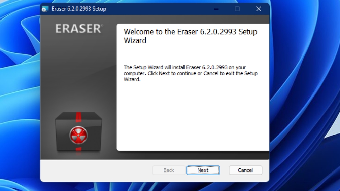Click the blue desktop wallpaper left of the window
Image resolution: width=340 pixels, height=191 pixels.
coord(19,101)
